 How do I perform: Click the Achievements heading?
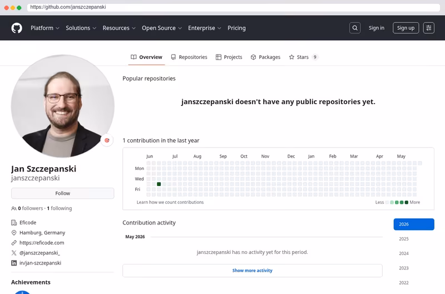31,282
